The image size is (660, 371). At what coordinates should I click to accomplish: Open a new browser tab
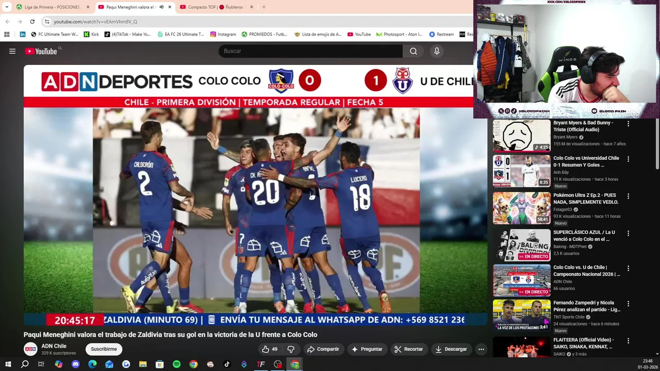(263, 7)
